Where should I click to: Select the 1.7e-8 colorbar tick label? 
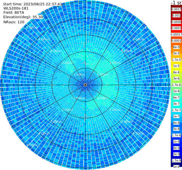click(x=176, y=135)
